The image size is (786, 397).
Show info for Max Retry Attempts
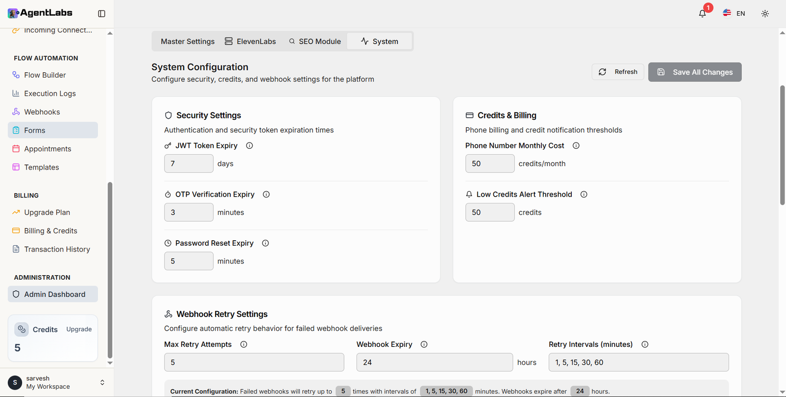pos(244,344)
